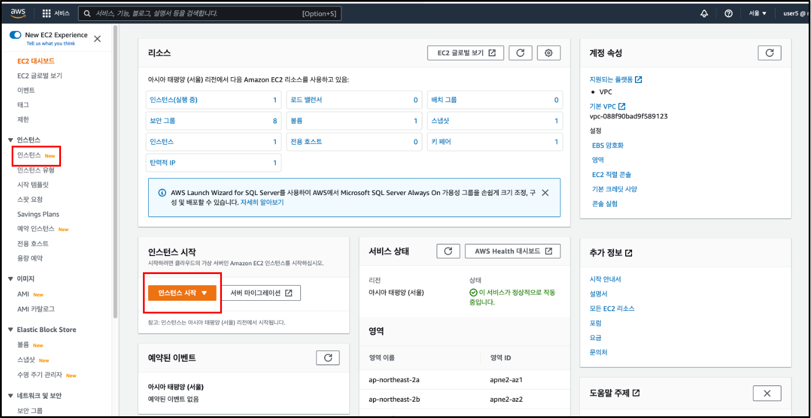The image size is (811, 418).
Task: Open 인스턴스 유형 in sidebar
Action: point(36,170)
